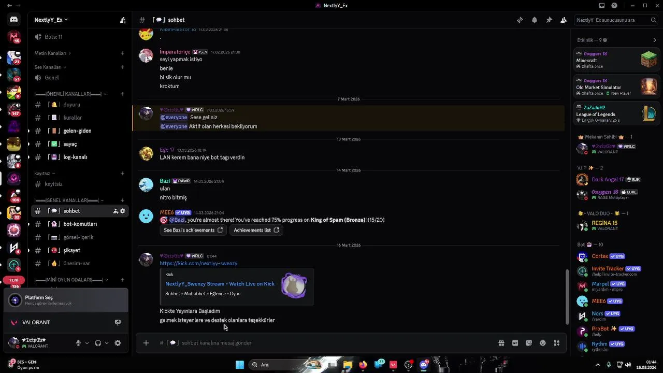663x373 pixels.
Task: Open User Settings gear in user panel
Action: pyautogui.click(x=118, y=343)
